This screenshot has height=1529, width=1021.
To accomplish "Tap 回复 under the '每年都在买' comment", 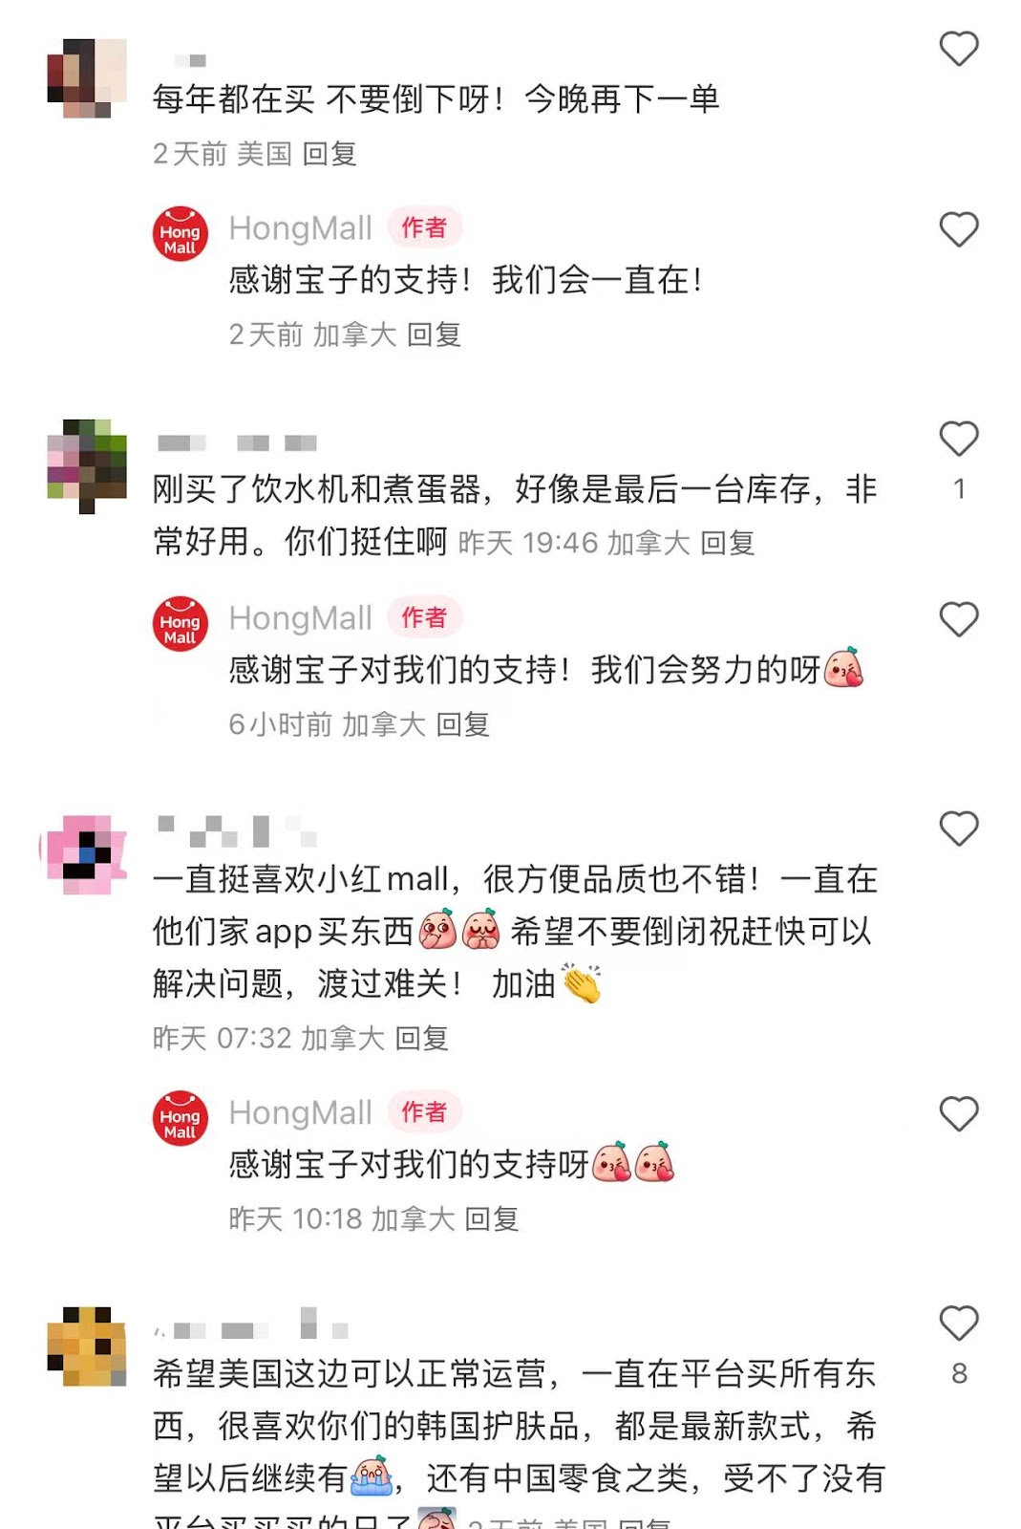I will pyautogui.click(x=330, y=154).
